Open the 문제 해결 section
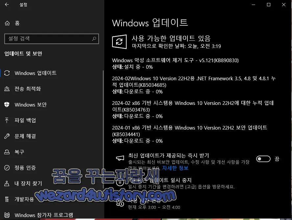The image size is (292, 220). pyautogui.click(x=25, y=136)
